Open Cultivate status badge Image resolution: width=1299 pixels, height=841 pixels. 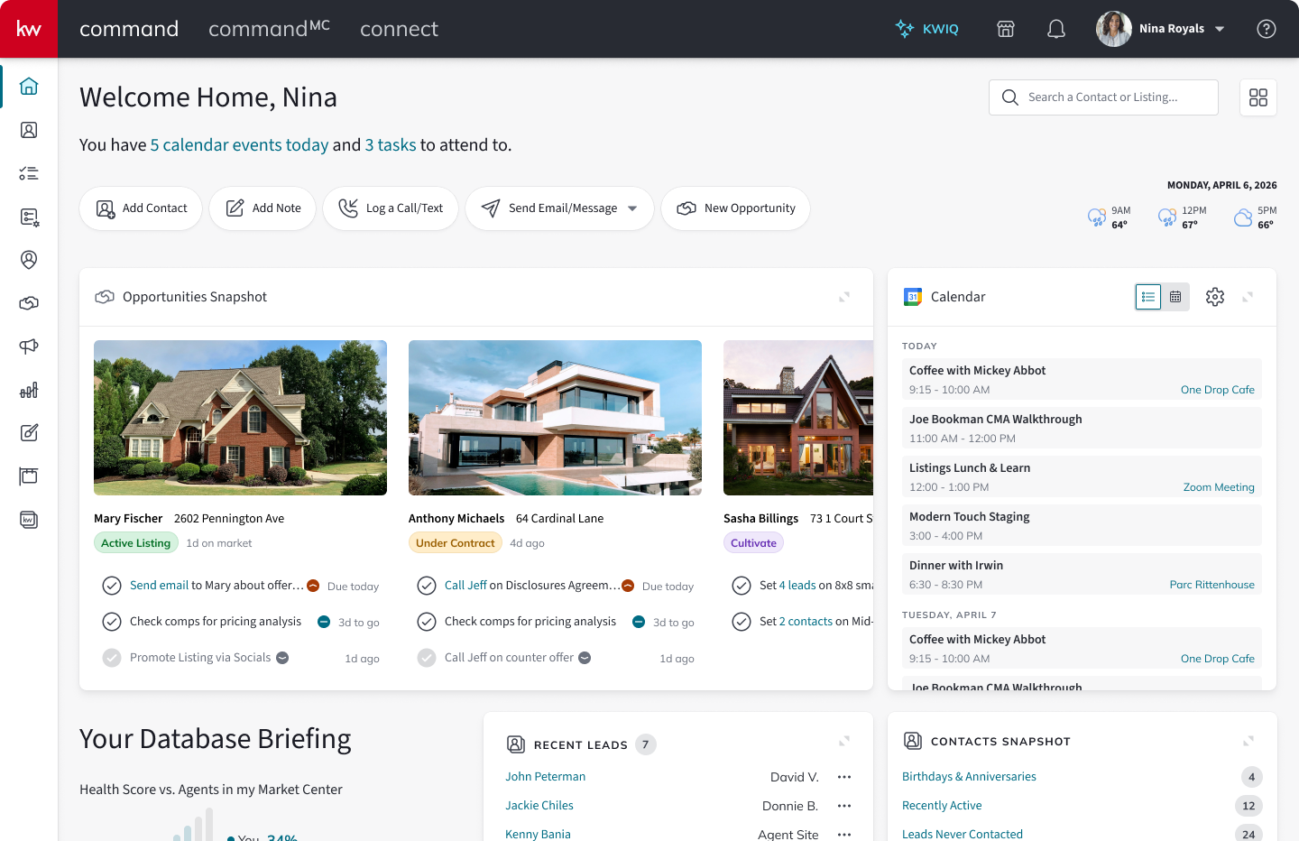(753, 542)
